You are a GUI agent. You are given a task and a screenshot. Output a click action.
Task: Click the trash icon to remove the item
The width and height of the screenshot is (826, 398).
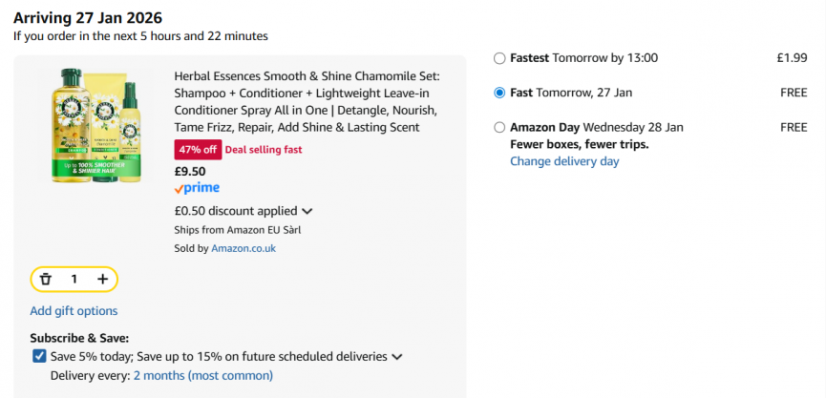pos(45,280)
